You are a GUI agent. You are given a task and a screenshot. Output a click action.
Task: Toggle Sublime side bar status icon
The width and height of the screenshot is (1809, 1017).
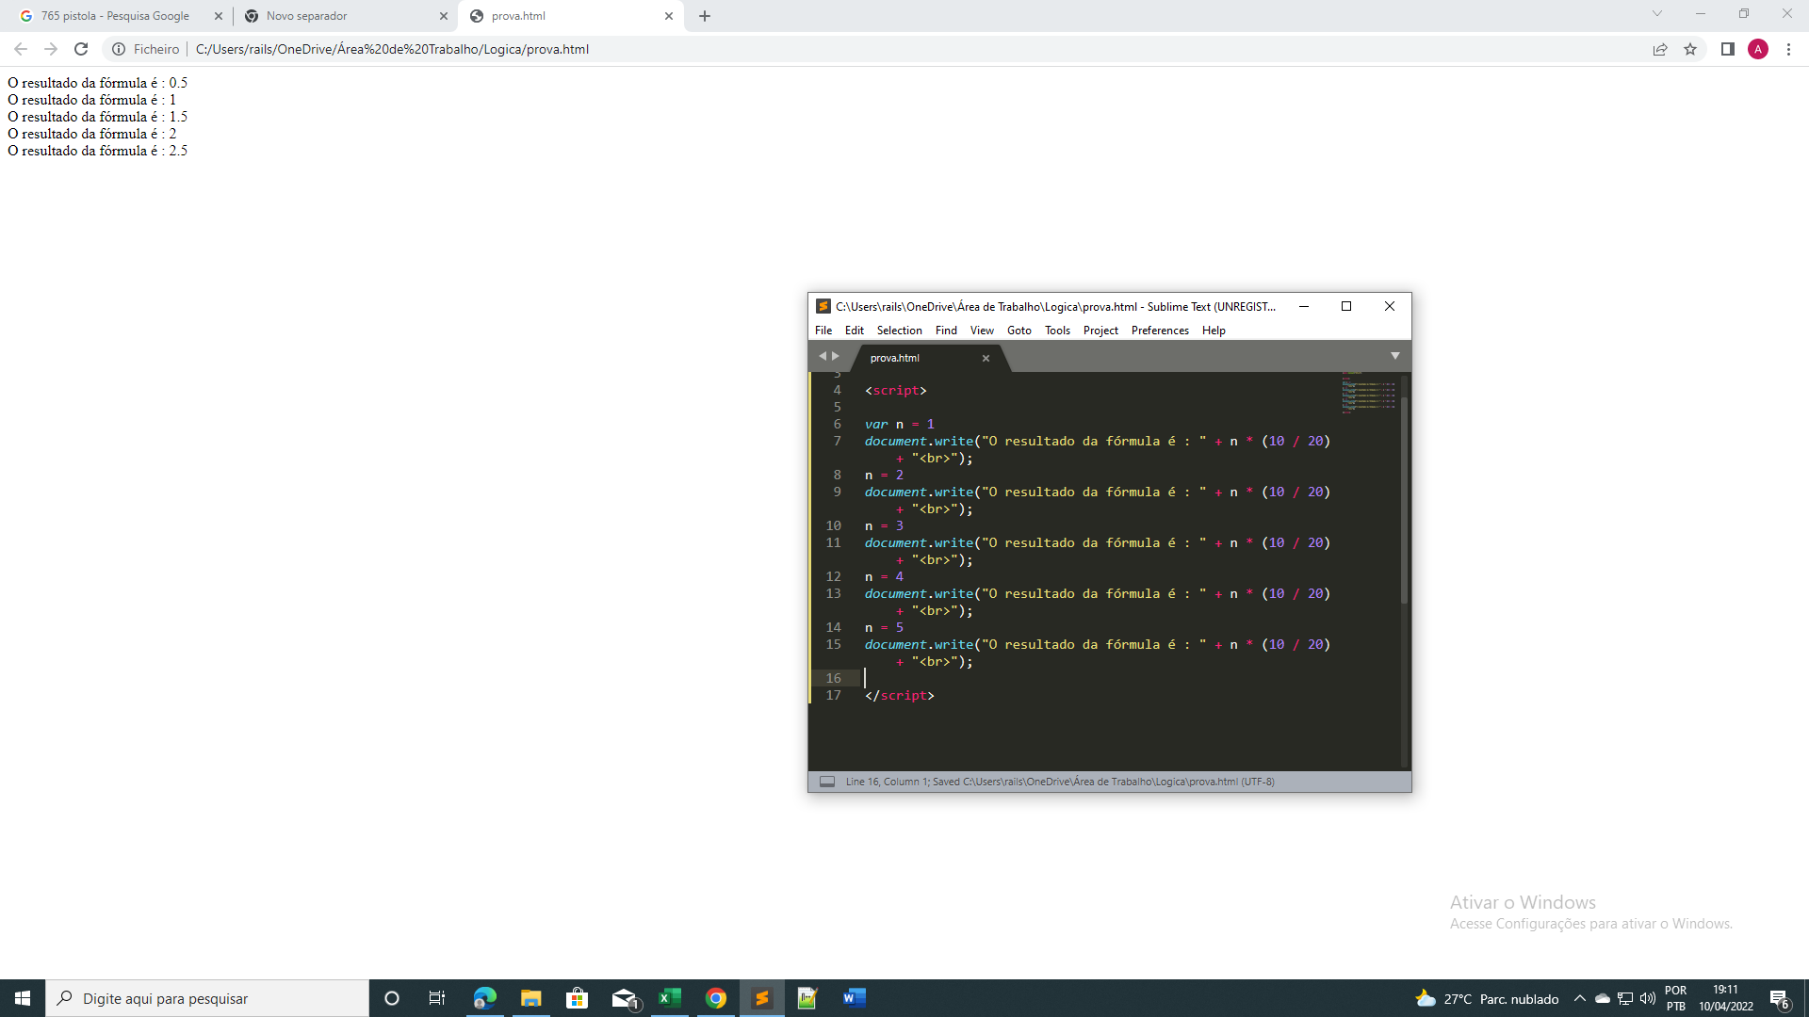click(x=827, y=782)
